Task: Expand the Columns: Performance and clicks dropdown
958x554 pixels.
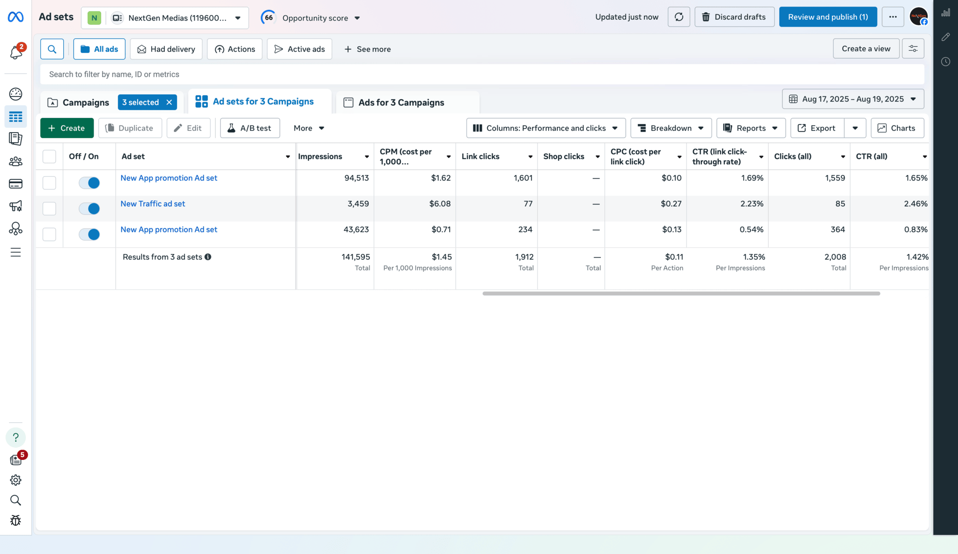Action: (x=545, y=128)
